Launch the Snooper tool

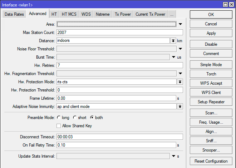point(211,150)
